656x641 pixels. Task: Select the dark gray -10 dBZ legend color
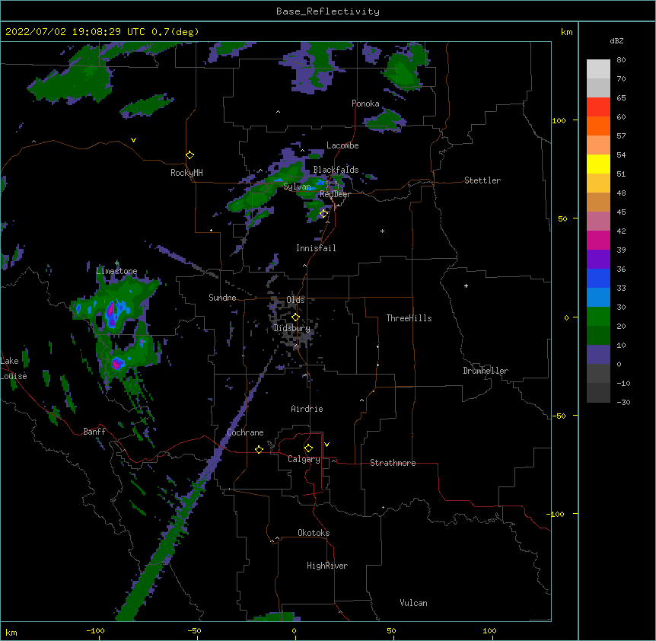[x=598, y=393]
